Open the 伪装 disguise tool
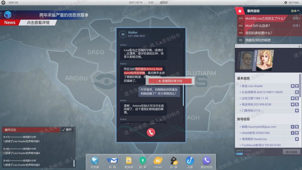 coord(174,162)
